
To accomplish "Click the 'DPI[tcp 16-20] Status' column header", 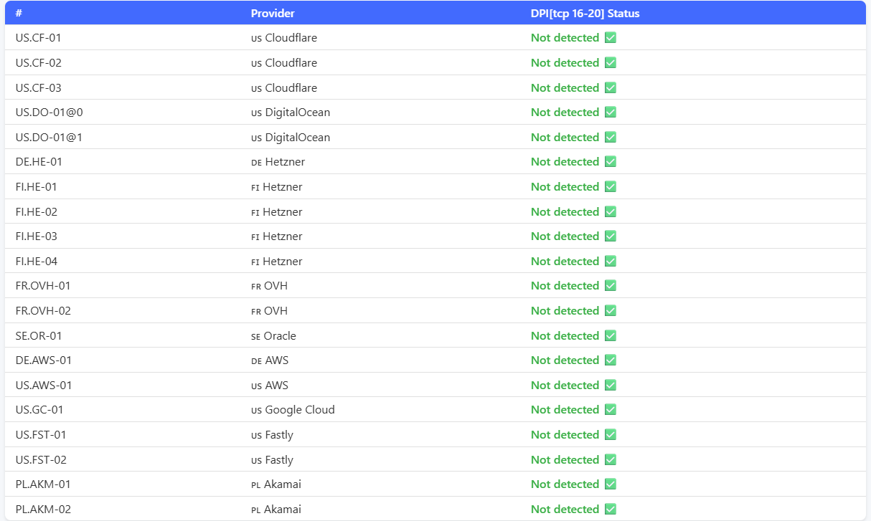I will tap(585, 14).
